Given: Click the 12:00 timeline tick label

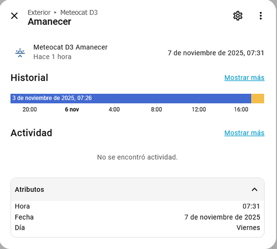Looking at the screenshot, I should click(199, 109).
